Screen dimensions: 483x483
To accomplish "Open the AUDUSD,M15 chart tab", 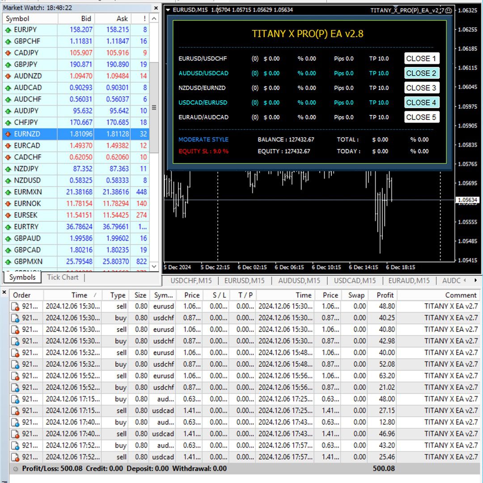I will pyautogui.click(x=299, y=281).
